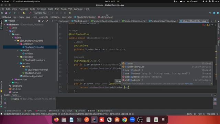Open the Dependencies tool window
This screenshot has width=220, height=124.
(x=105, y=111)
